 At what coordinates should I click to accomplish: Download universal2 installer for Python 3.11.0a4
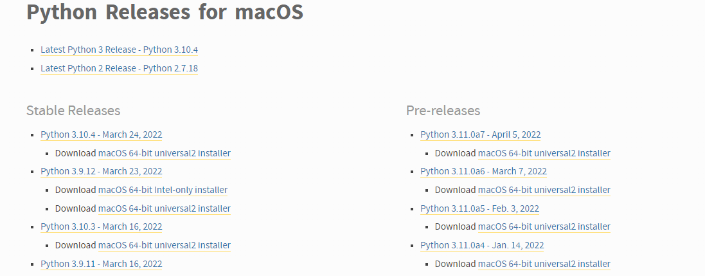point(544,264)
